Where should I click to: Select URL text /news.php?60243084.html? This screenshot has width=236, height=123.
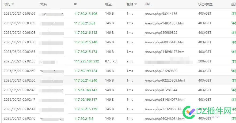coord(165,118)
